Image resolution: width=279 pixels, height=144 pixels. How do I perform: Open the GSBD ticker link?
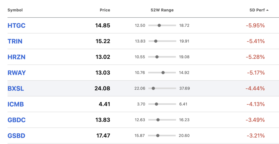(16, 136)
